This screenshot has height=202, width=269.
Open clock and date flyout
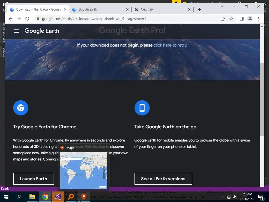point(246,197)
